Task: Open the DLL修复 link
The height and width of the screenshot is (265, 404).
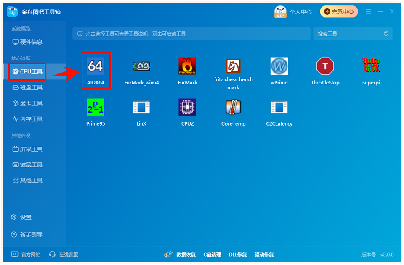Action: [x=238, y=255]
